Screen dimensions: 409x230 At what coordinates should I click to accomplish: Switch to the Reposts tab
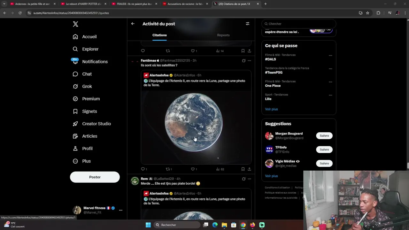click(223, 35)
